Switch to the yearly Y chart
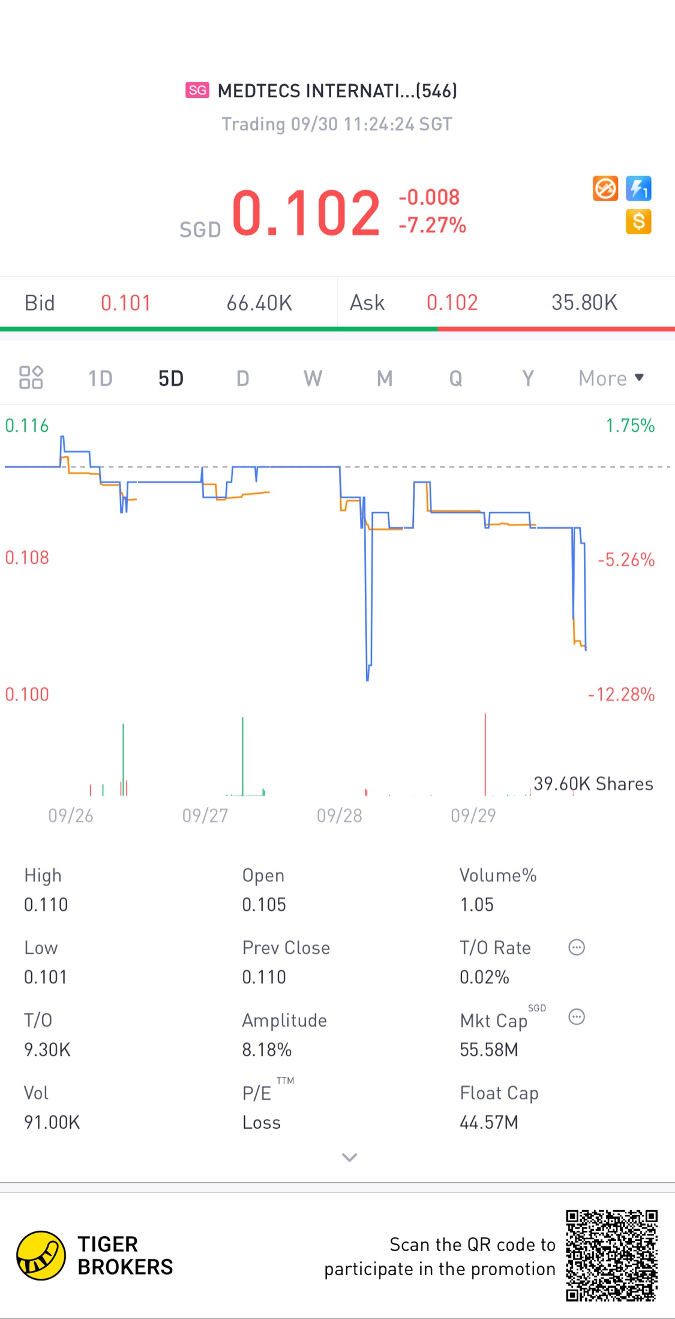The height and width of the screenshot is (1319, 675). 527,378
